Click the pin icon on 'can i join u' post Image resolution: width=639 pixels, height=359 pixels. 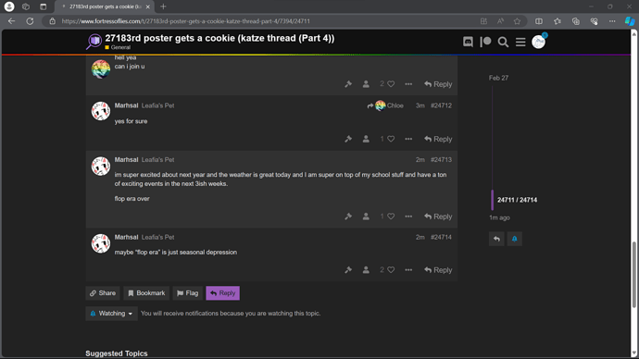(348, 84)
